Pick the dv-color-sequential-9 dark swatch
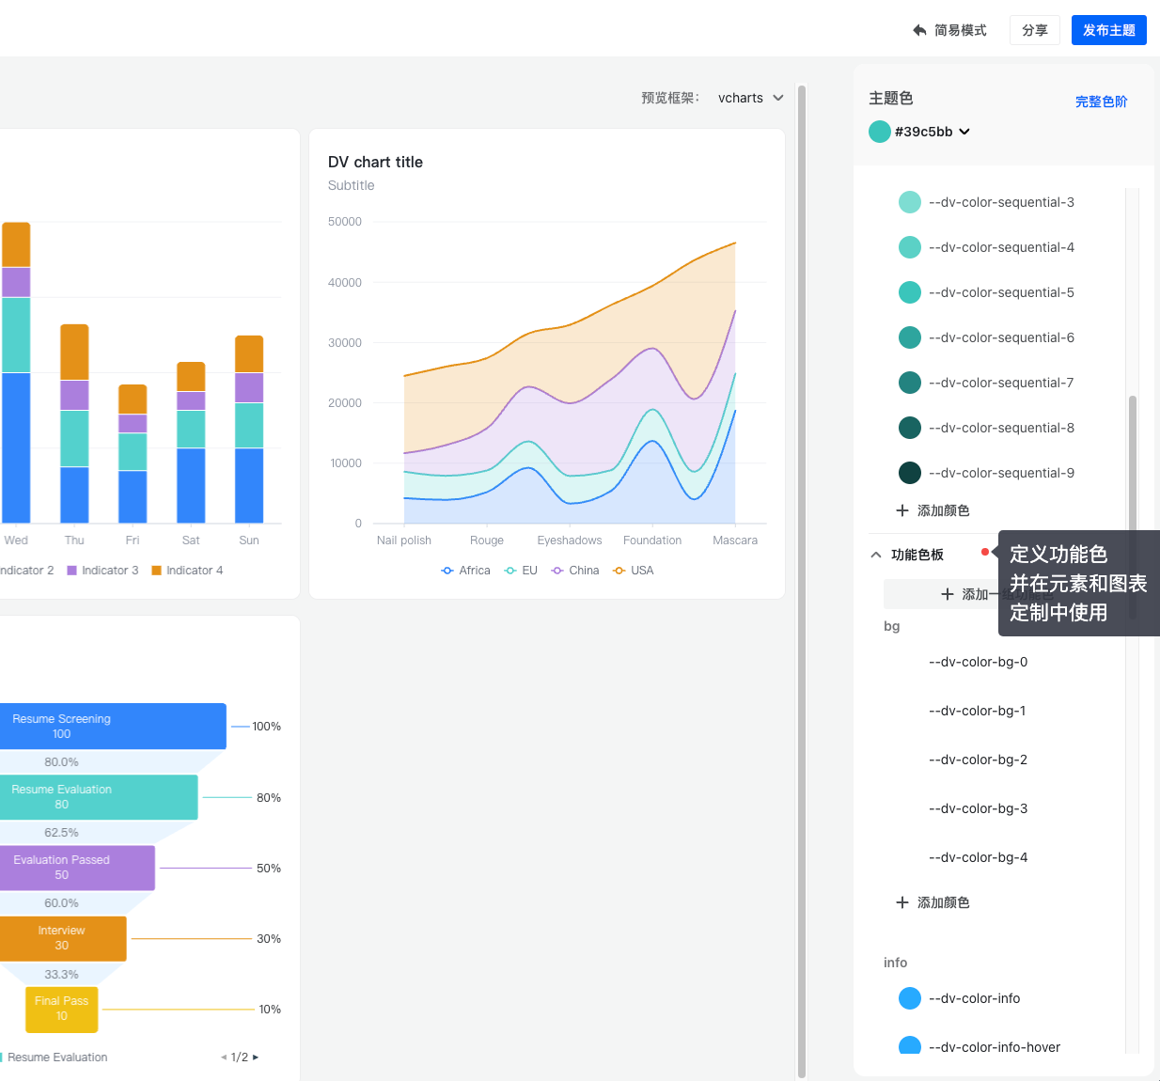The width and height of the screenshot is (1160, 1081). click(x=909, y=473)
